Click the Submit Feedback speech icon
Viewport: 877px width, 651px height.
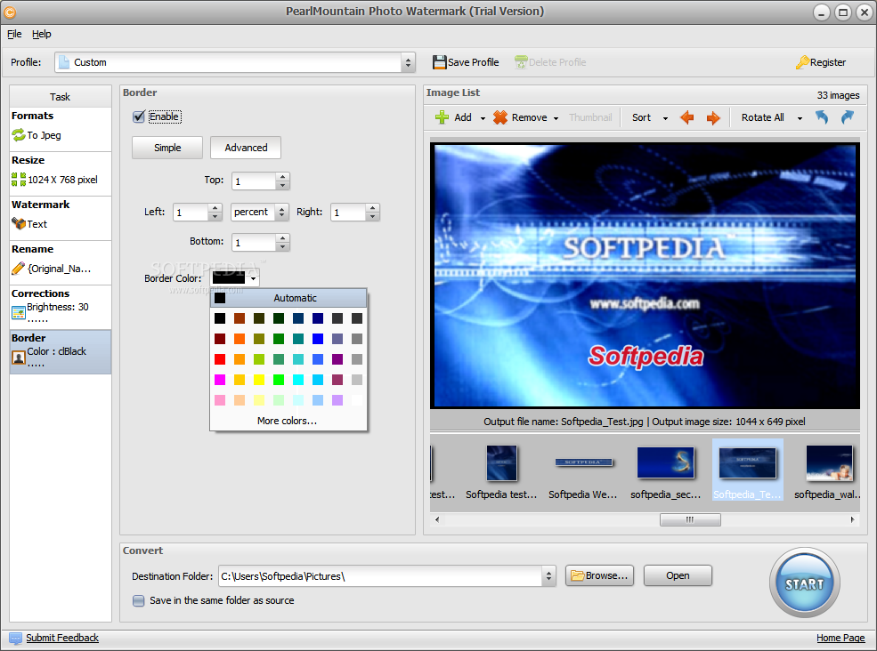(16, 638)
